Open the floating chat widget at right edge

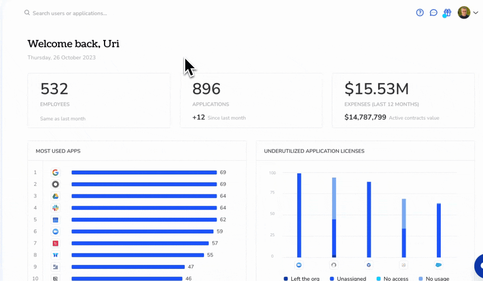(479, 266)
